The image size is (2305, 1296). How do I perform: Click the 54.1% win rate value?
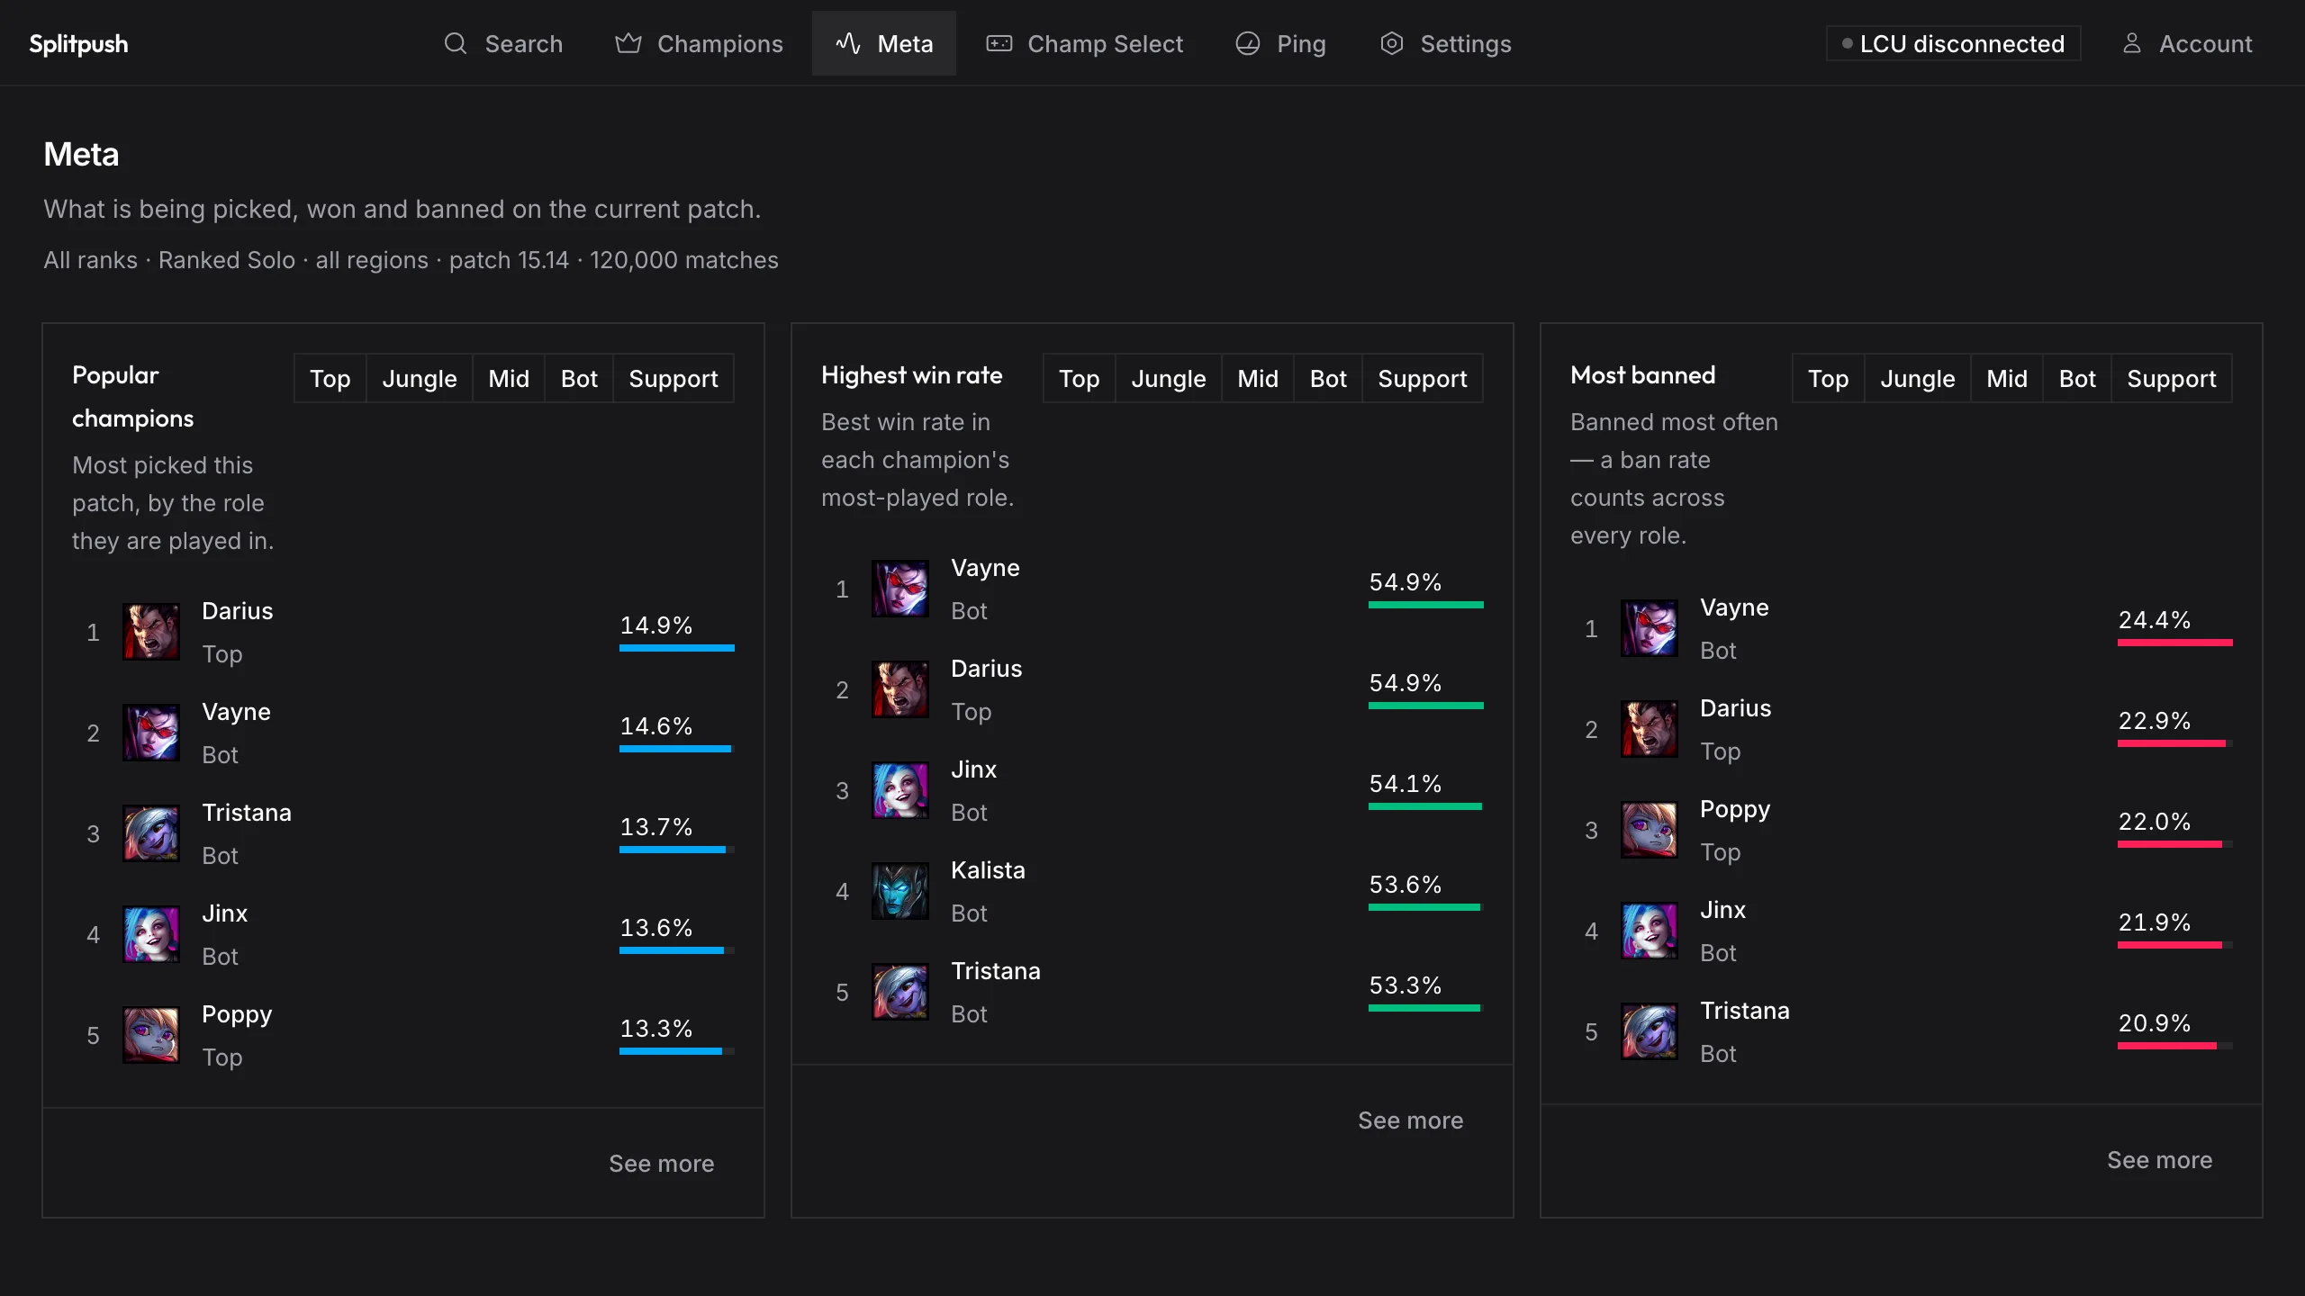pos(1406,783)
